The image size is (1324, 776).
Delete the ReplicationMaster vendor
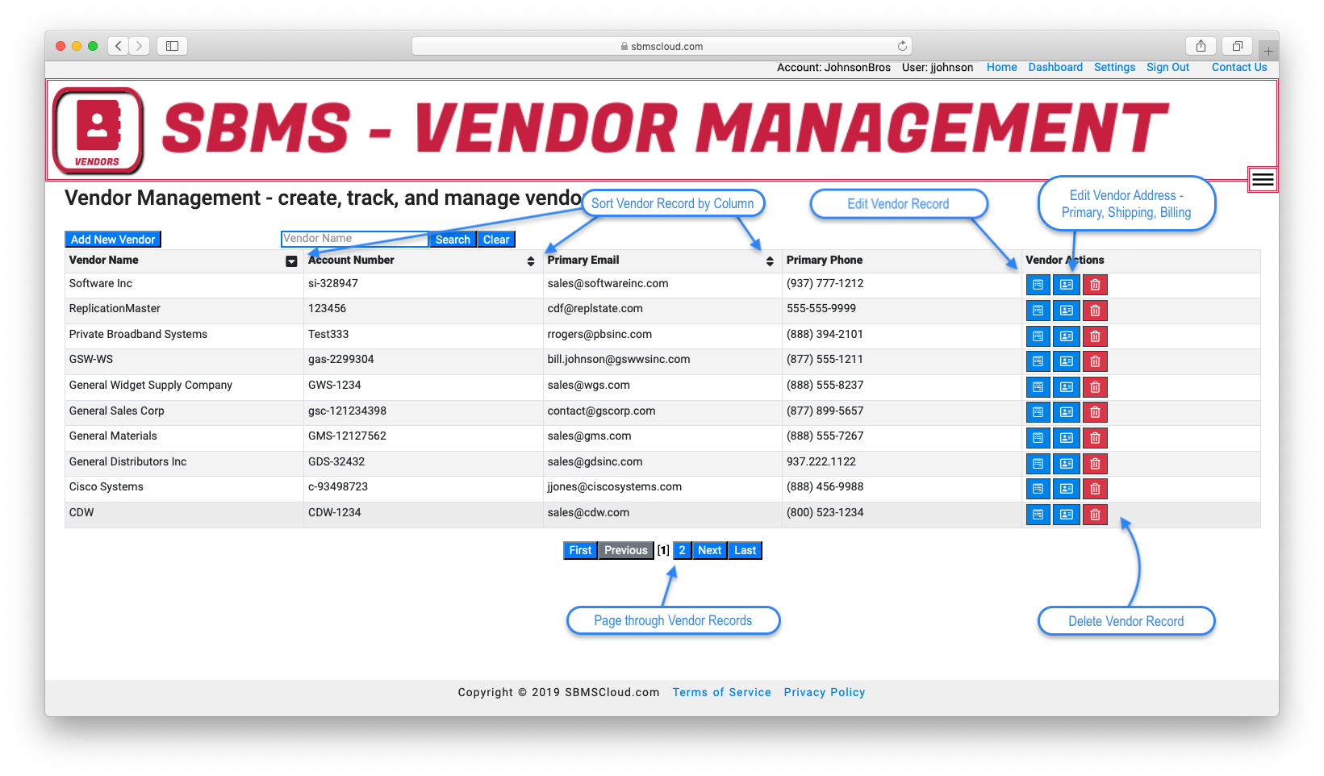pos(1095,311)
